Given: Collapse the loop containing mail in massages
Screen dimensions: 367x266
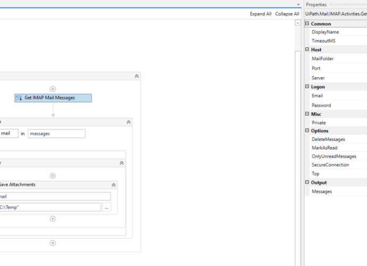Looking at the screenshot, I should (x=128, y=122).
